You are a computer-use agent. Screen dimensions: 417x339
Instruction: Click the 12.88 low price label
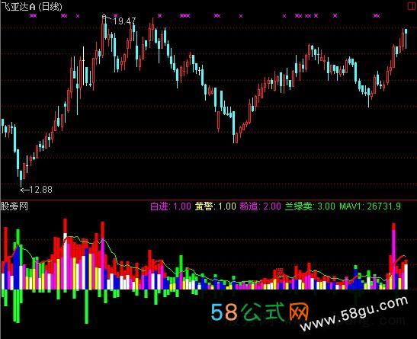pos(40,190)
